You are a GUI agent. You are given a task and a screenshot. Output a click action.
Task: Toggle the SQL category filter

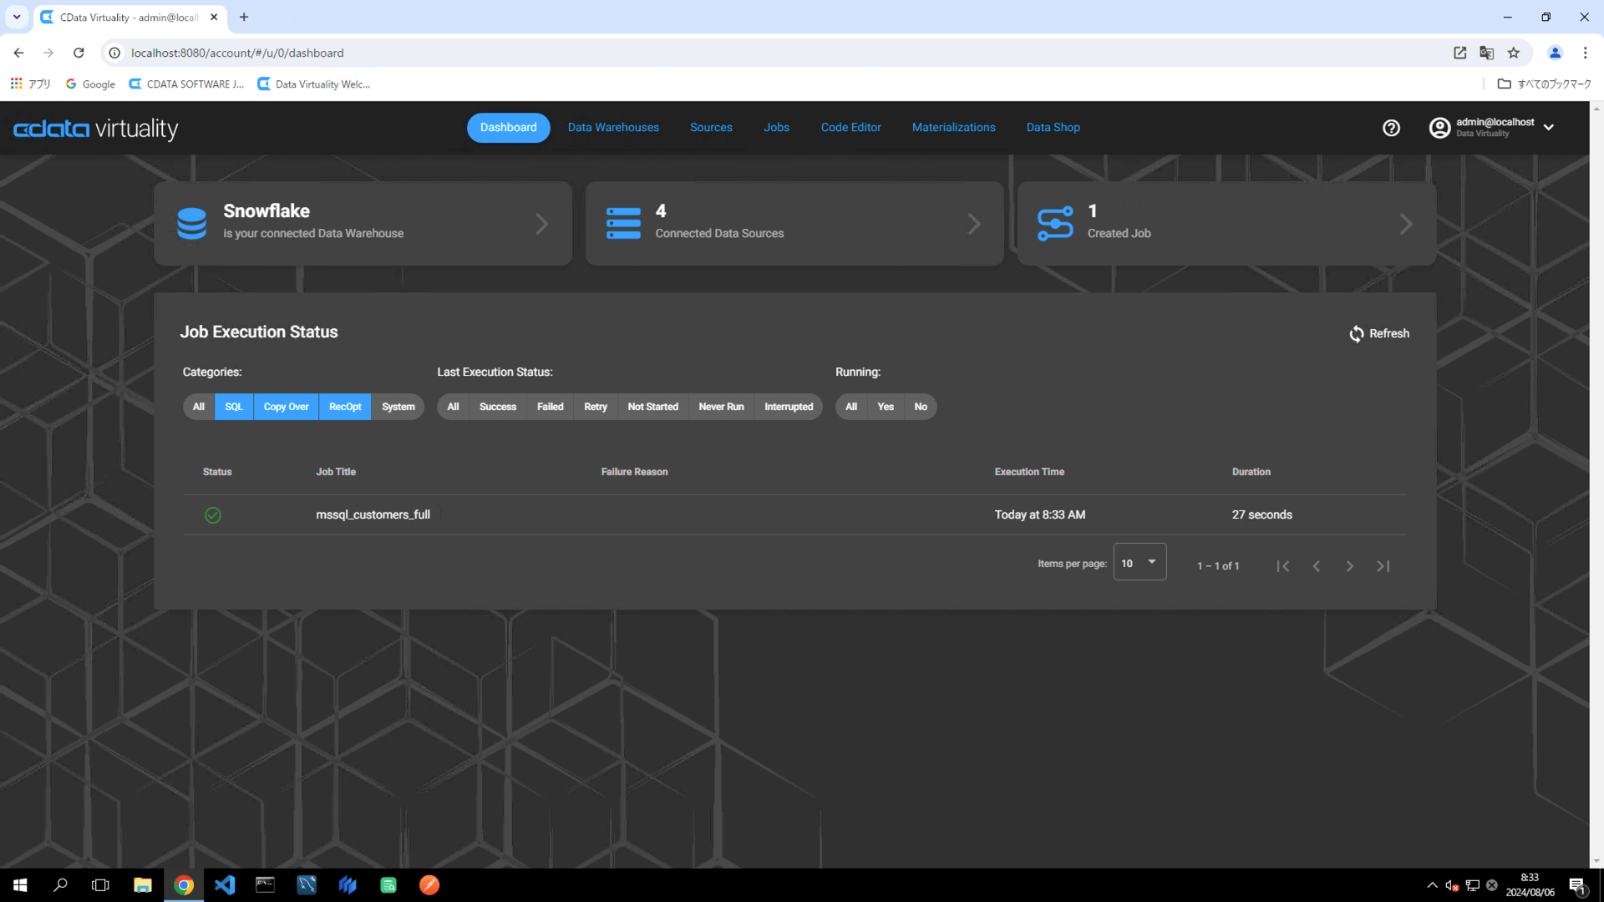[234, 407]
